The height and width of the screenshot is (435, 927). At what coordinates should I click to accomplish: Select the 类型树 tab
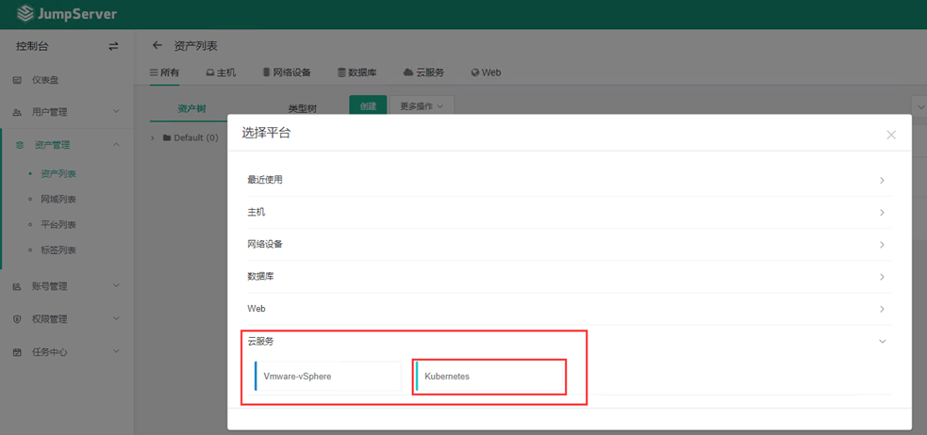tap(302, 108)
